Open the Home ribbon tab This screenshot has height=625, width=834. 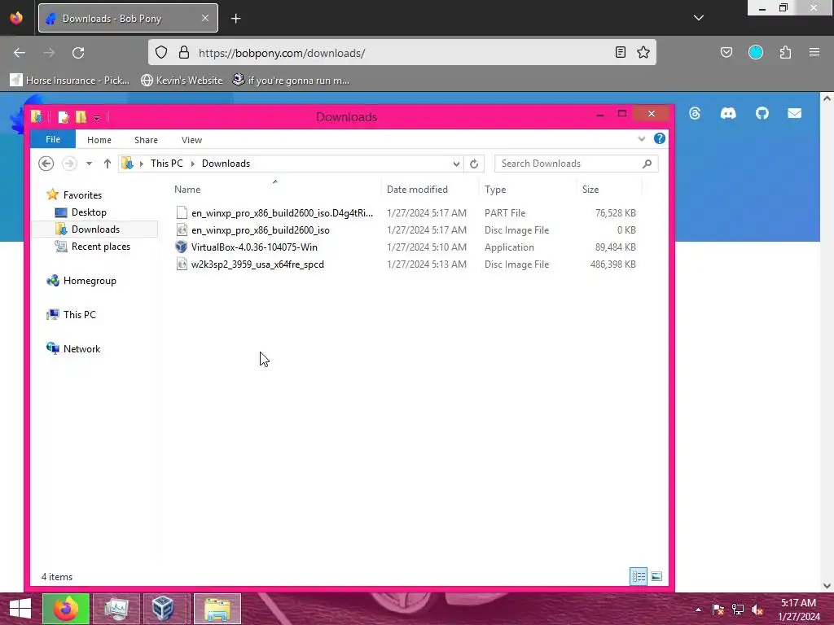[99, 140]
